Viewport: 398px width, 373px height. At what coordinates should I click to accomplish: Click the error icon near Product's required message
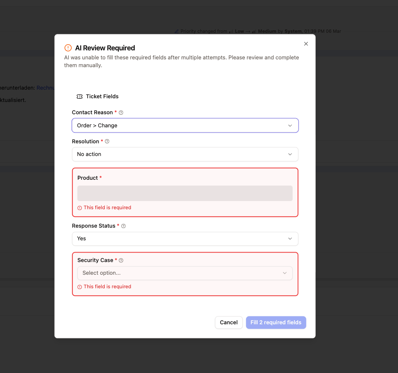[x=79, y=208]
